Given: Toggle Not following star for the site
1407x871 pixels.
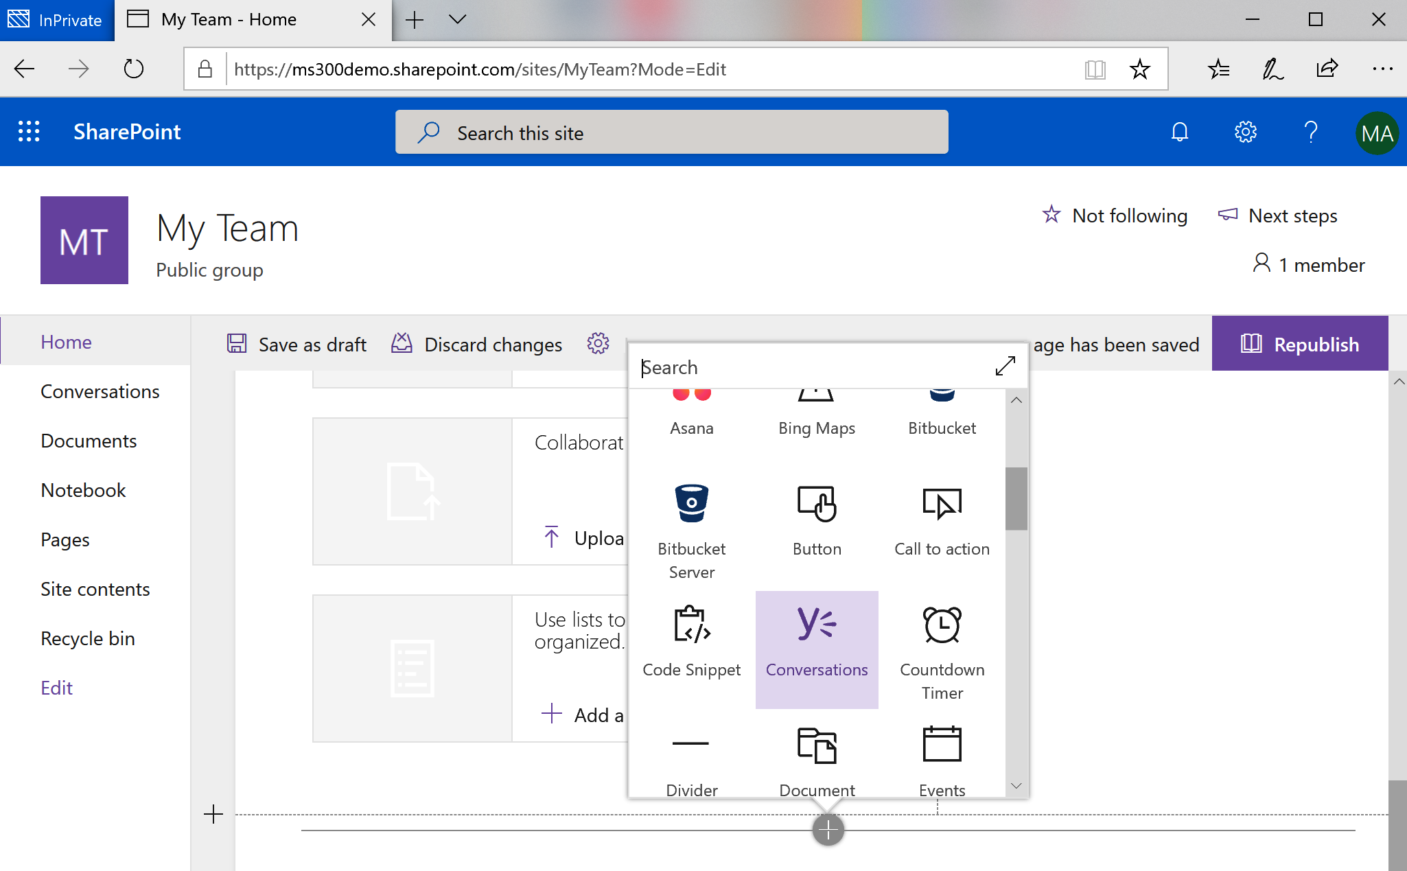Looking at the screenshot, I should (1115, 216).
